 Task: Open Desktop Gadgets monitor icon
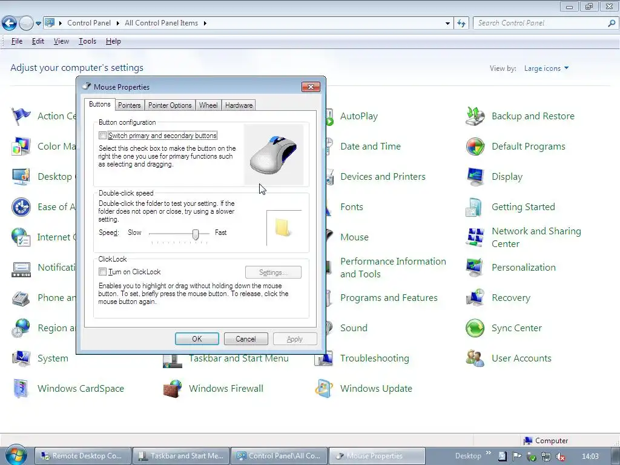pos(21,177)
